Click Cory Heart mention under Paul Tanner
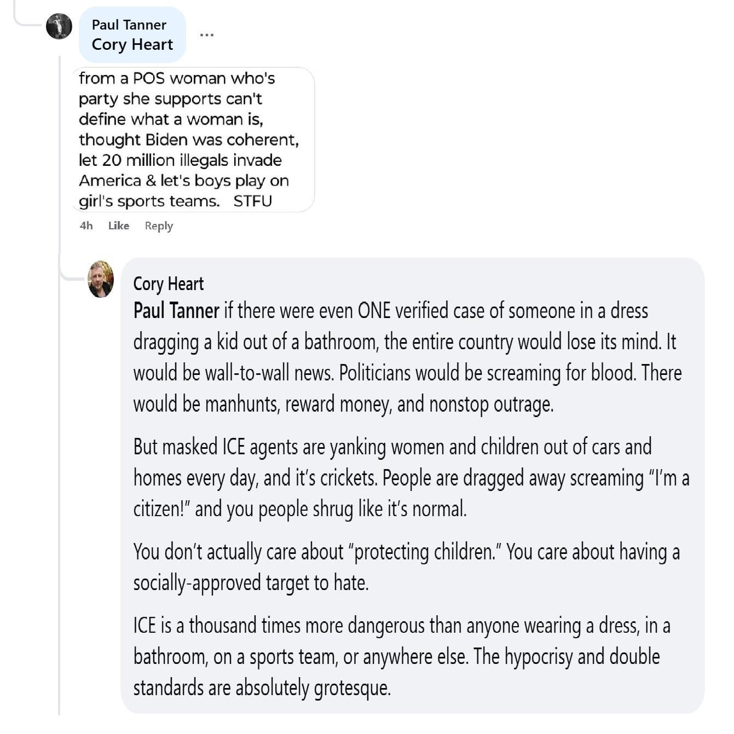Viewport: 734px width, 734px height. (x=132, y=44)
